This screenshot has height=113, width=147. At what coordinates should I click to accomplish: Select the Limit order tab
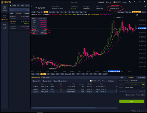(121, 77)
